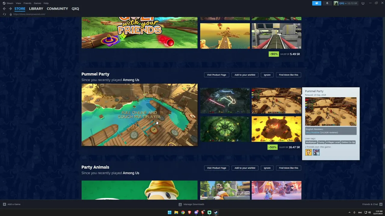
Task: Click the Steam icon on the taskbar
Action: 216,212
